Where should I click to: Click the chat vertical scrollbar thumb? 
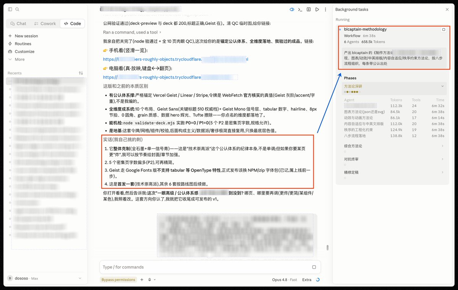point(327,248)
